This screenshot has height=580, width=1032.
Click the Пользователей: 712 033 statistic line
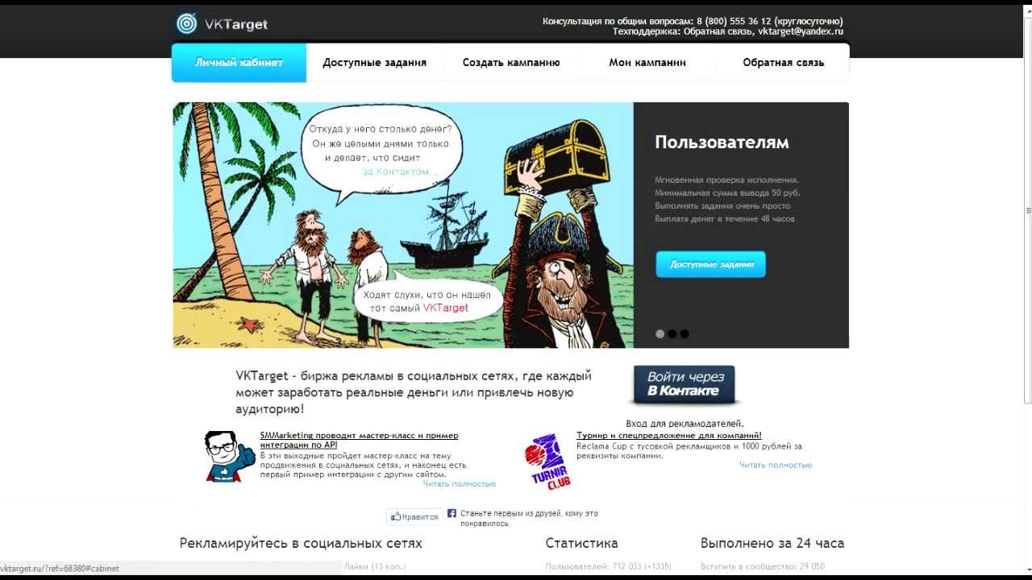click(x=609, y=567)
